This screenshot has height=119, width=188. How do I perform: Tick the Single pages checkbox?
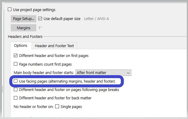57,106
